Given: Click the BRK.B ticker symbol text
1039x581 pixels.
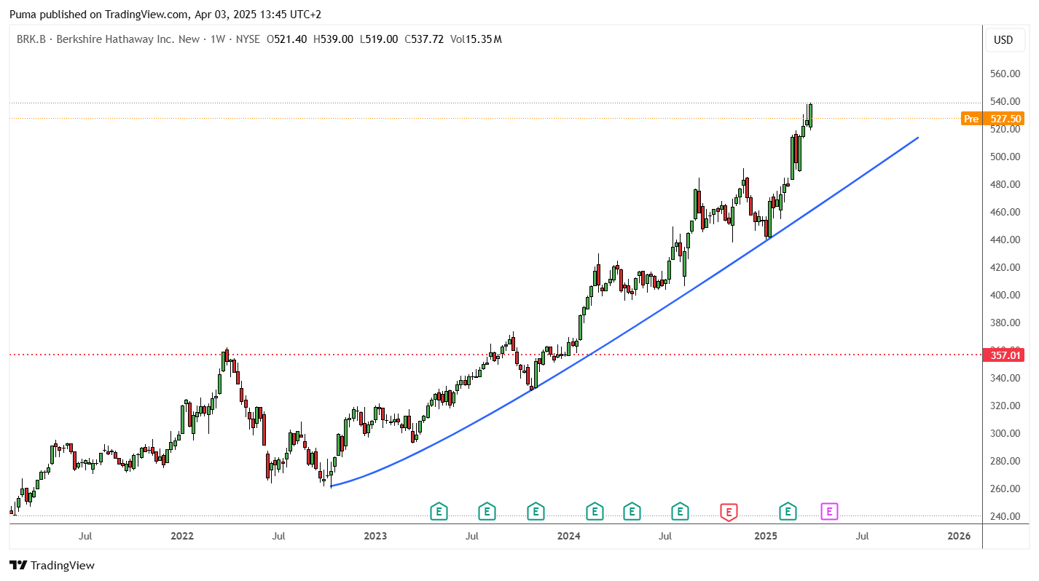Looking at the screenshot, I should click(31, 39).
